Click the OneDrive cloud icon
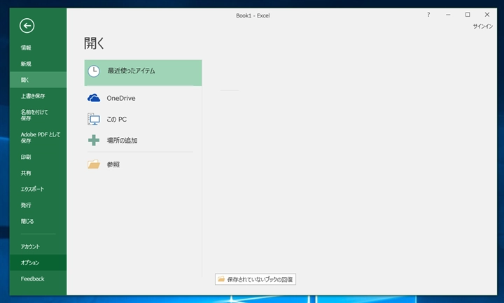 pyautogui.click(x=94, y=98)
